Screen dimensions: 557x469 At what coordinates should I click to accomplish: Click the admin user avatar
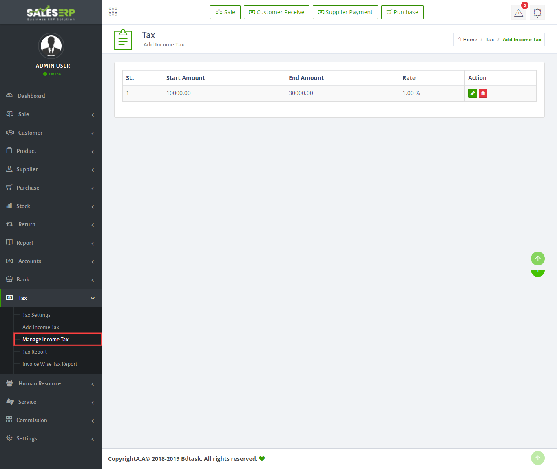click(x=51, y=46)
